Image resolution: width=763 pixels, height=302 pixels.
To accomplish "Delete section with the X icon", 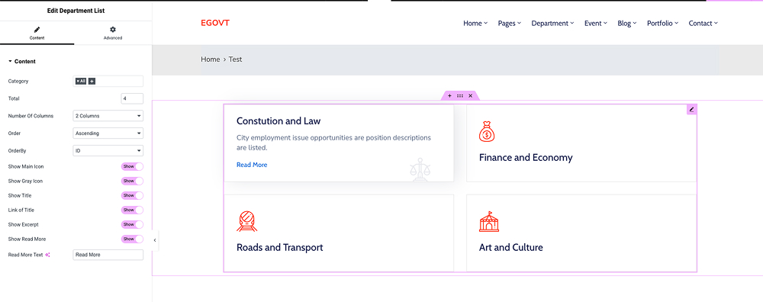I will tap(471, 96).
